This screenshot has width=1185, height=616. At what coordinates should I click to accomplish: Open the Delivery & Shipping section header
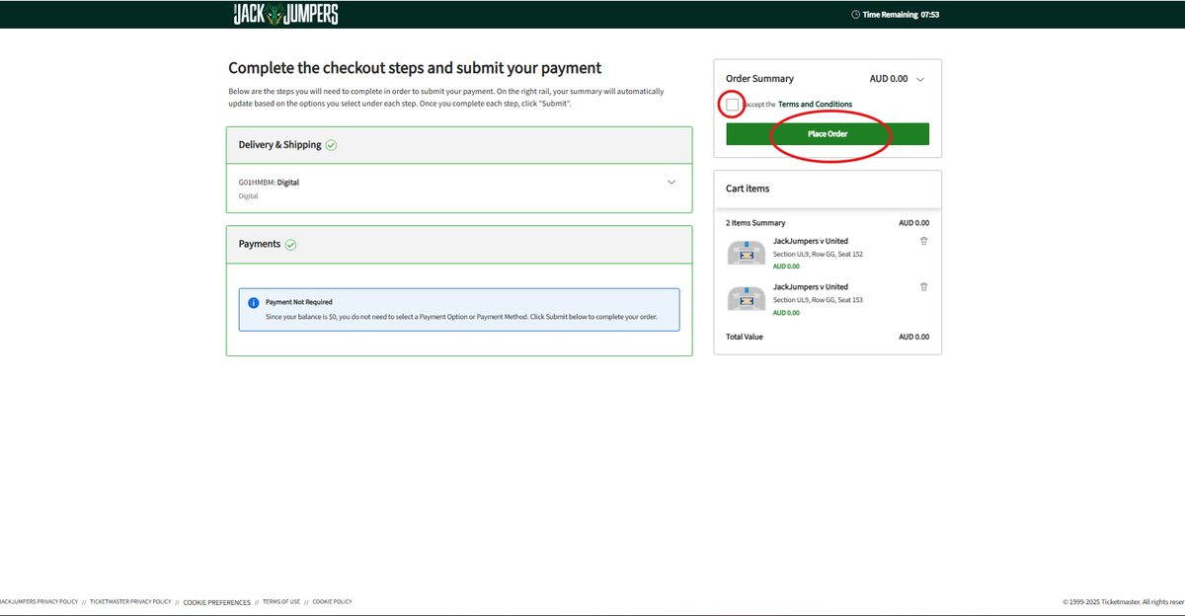pos(459,145)
